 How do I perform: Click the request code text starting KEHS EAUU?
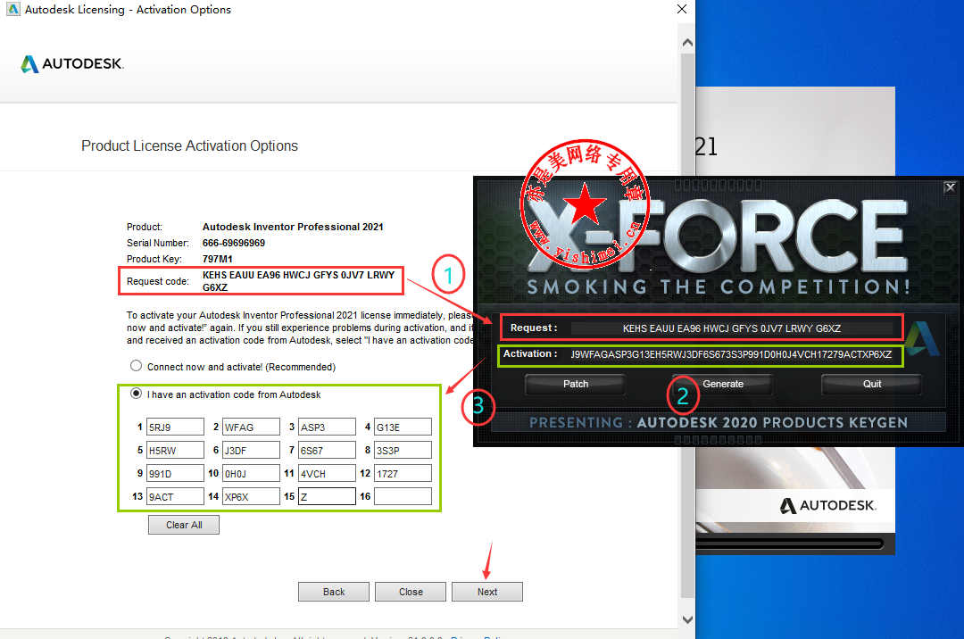point(299,281)
